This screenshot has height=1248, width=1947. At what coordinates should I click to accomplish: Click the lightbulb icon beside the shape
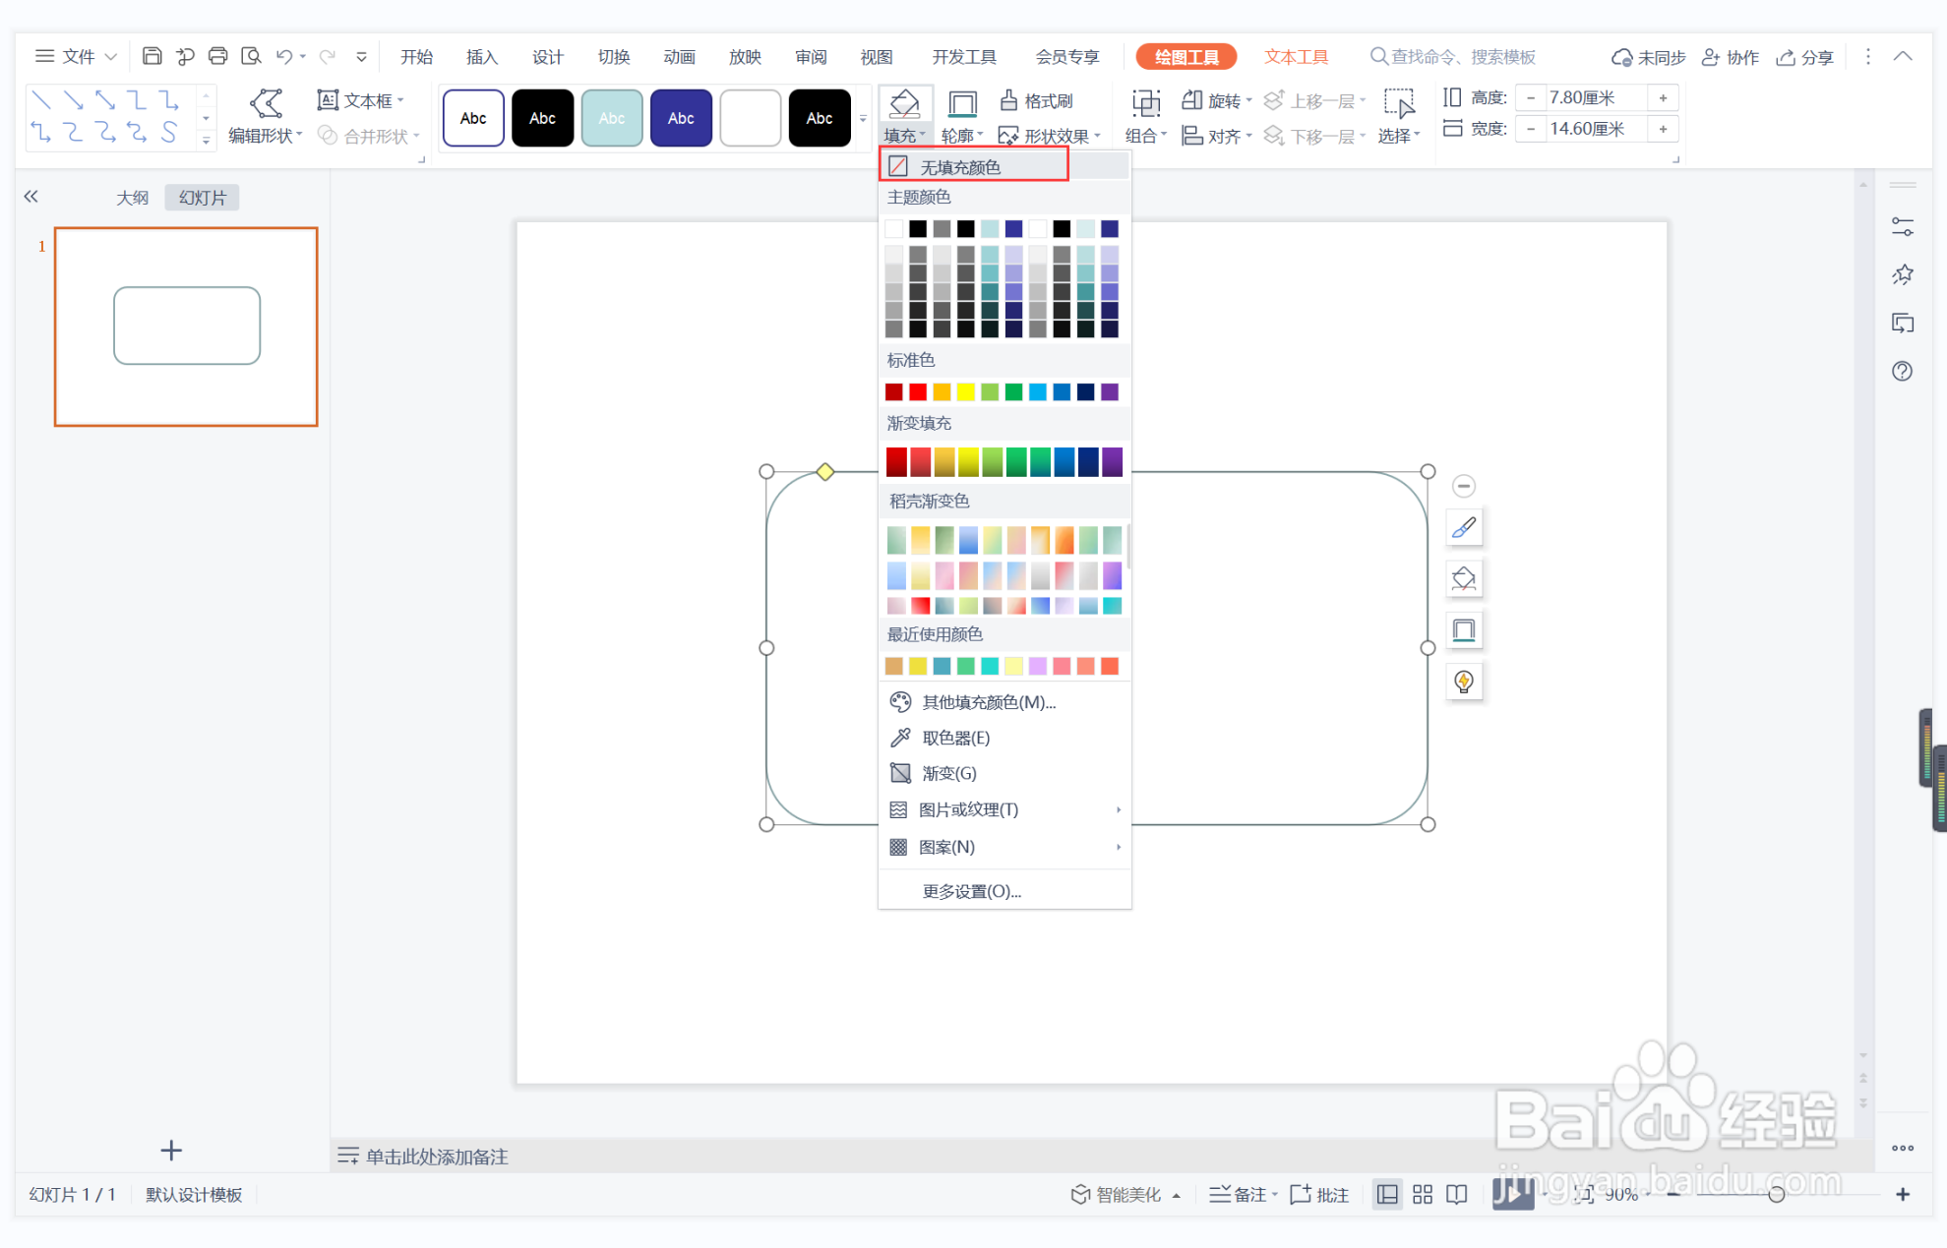coord(1464,682)
